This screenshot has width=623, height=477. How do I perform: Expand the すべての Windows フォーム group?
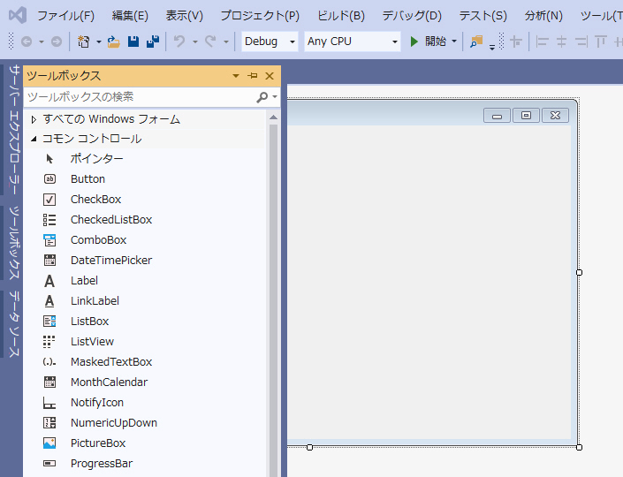(x=34, y=119)
